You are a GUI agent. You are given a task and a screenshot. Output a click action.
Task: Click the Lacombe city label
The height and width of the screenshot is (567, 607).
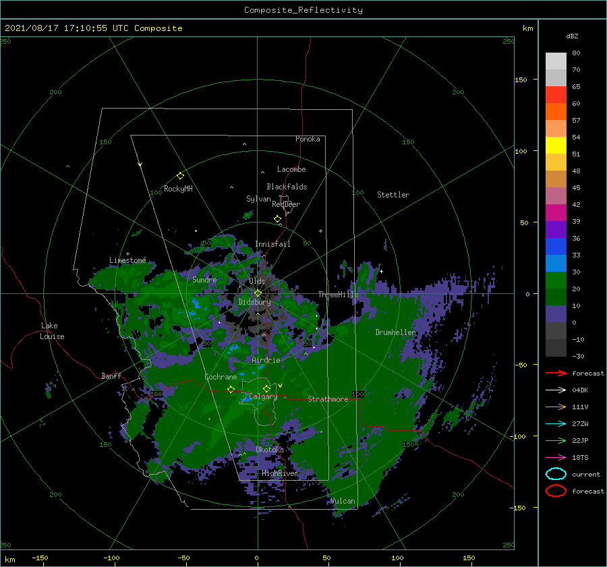(291, 169)
